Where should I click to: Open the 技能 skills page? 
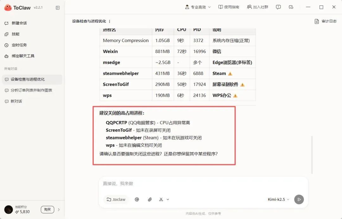pos(12,34)
